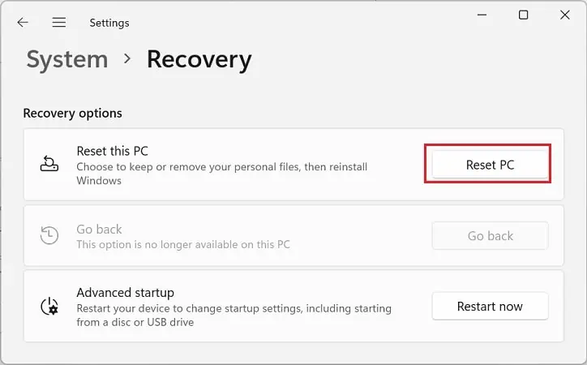587x365 pixels.
Task: Click the breadcrumb chevron separator
Action: [x=127, y=59]
